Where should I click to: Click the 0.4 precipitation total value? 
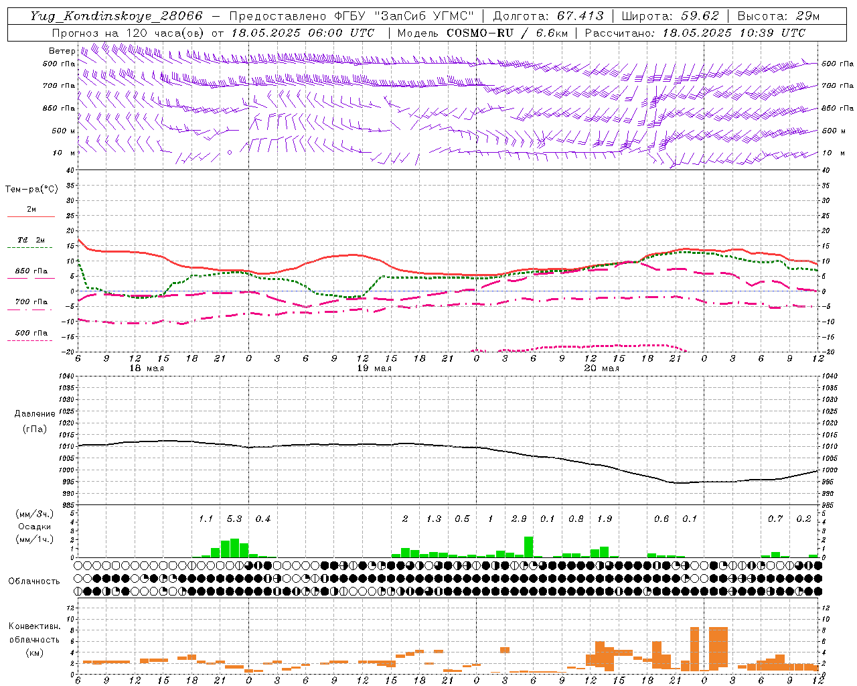click(263, 519)
